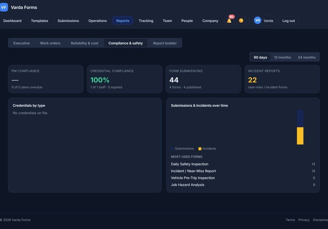Click the 'Credentials by type' heading

pos(29,106)
